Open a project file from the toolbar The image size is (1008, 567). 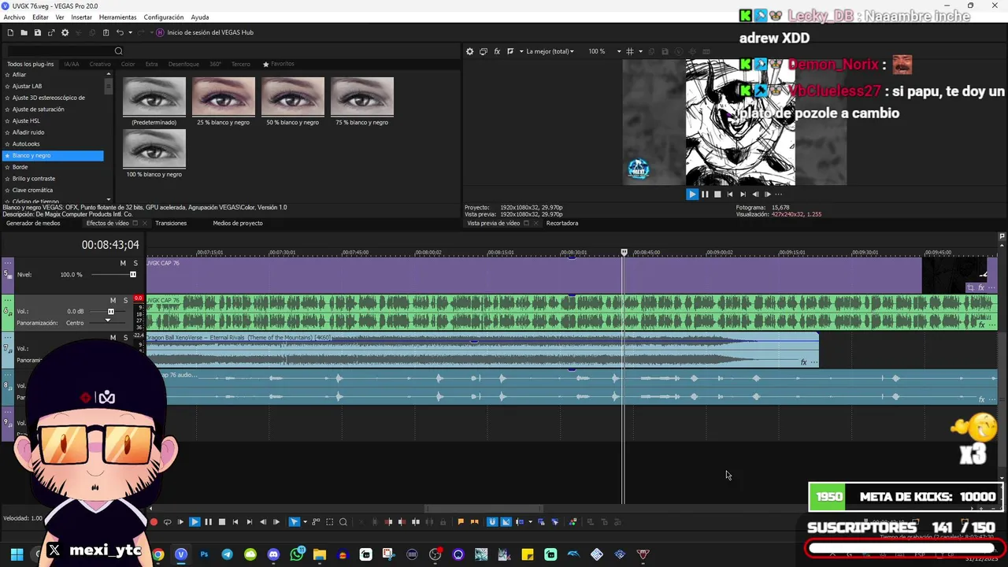[24, 32]
